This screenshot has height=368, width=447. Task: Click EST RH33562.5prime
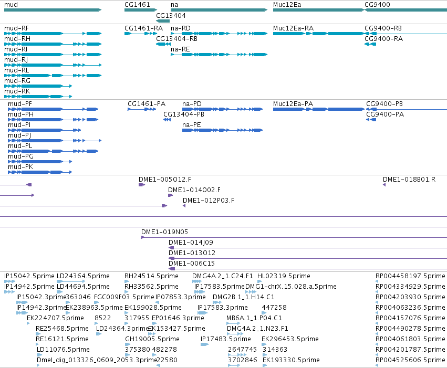pyautogui.click(x=127, y=292)
